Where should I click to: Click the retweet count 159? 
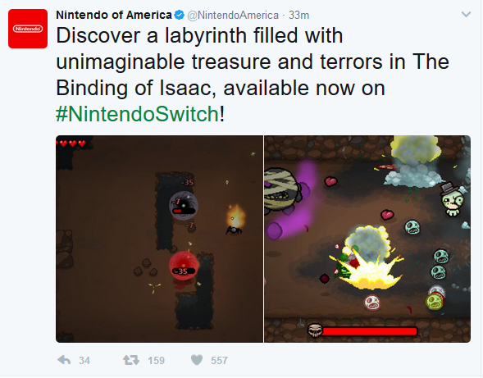(x=156, y=361)
